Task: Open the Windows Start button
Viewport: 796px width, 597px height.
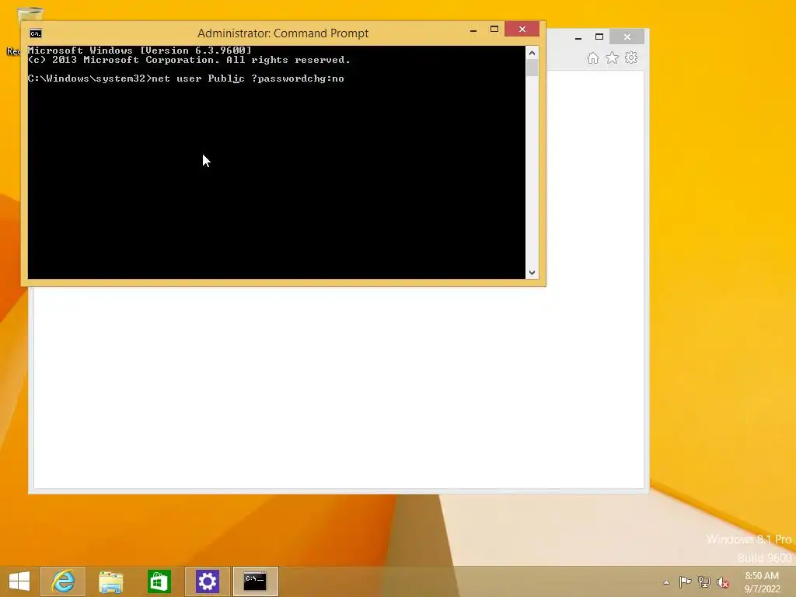Action: 19,581
